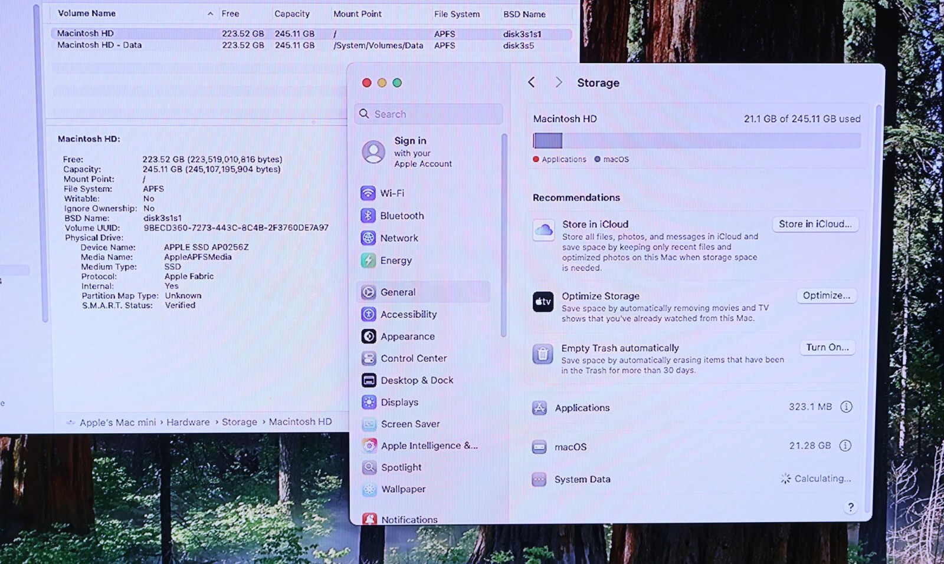Select the Macintosh HD volume row
The height and width of the screenshot is (564, 944).
[312, 34]
